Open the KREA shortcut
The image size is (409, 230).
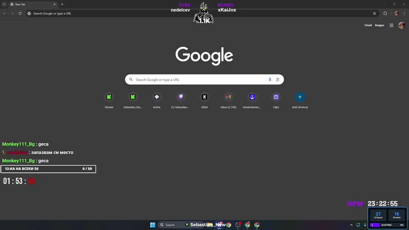[204, 101]
